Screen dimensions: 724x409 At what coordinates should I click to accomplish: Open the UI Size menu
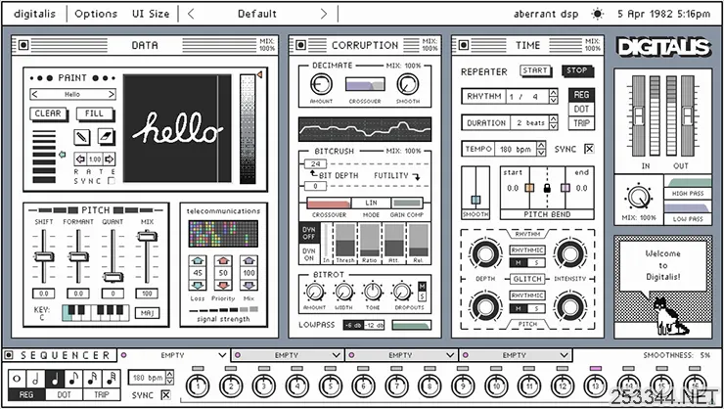151,14
